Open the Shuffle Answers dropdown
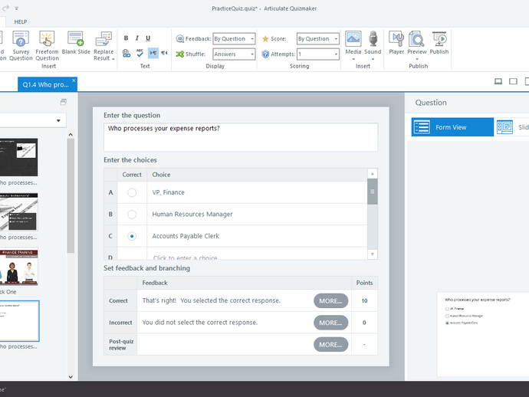Image resolution: width=529 pixels, height=397 pixels. pos(234,54)
